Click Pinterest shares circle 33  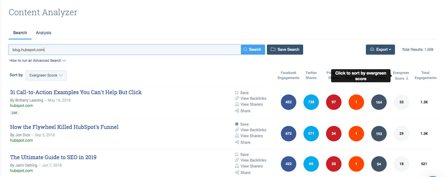[x=334, y=164]
